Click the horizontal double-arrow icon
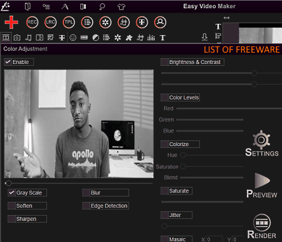Screen dimensions: 282x242 227,18
